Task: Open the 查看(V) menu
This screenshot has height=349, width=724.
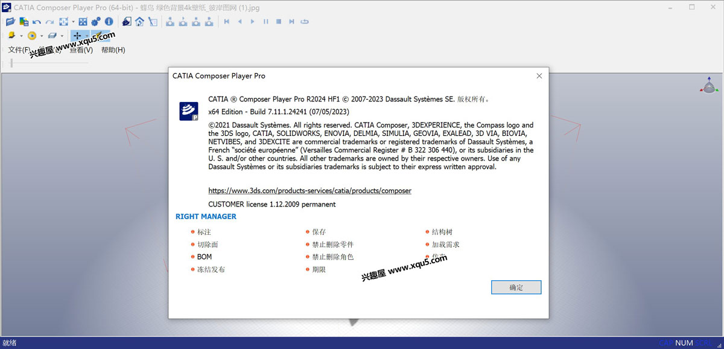Action: click(x=81, y=50)
